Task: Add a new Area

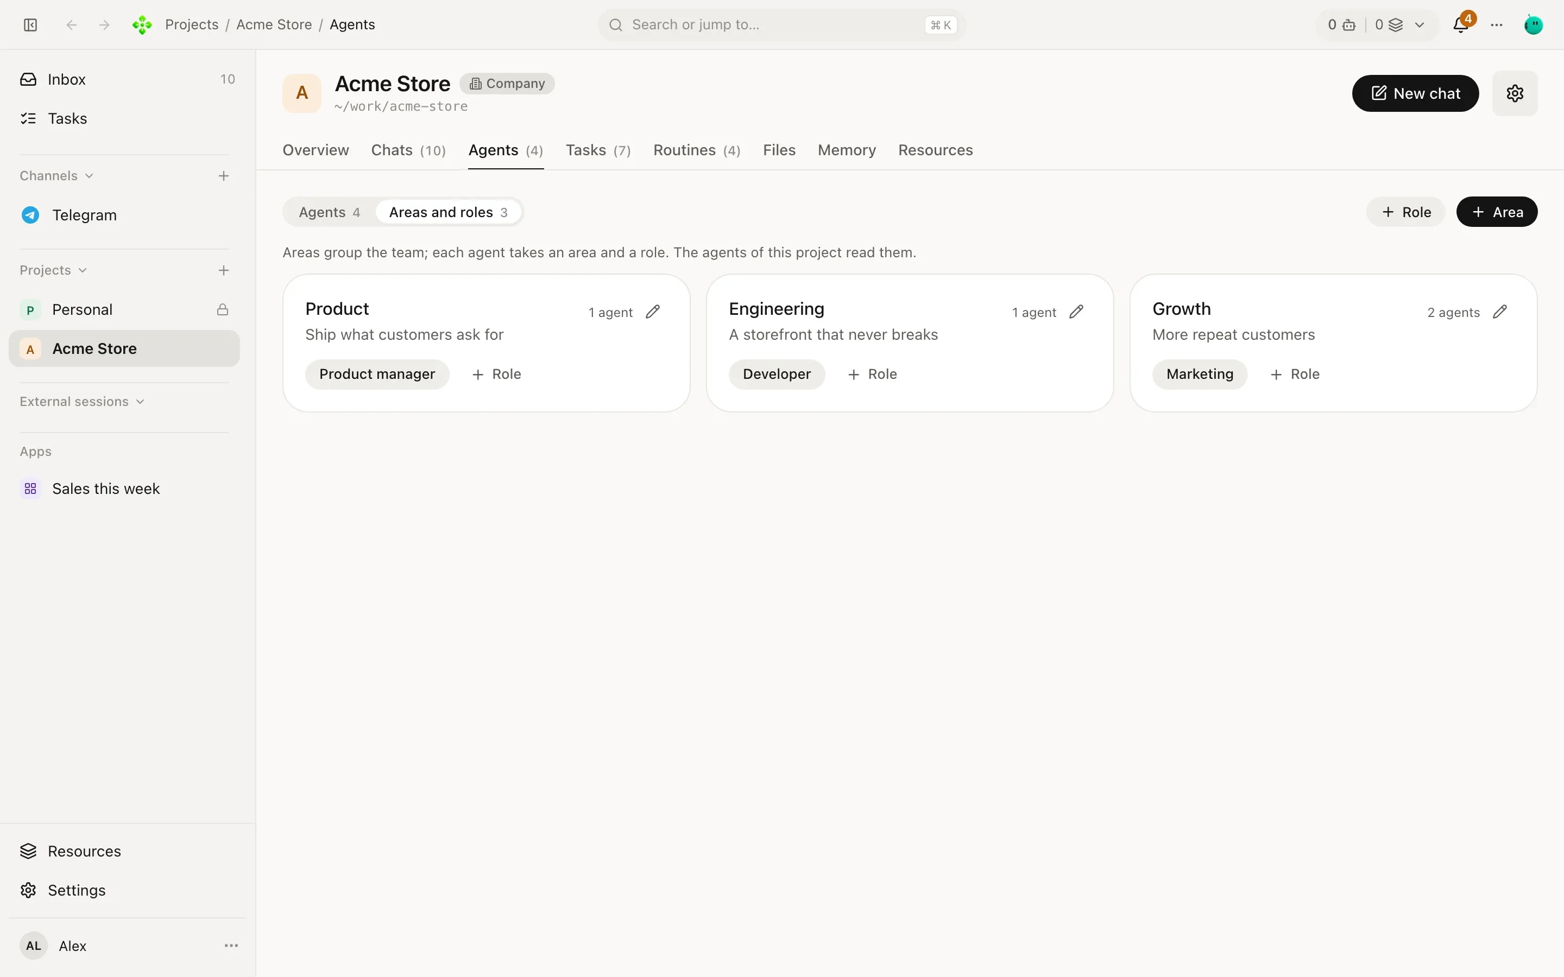Action: (x=1497, y=212)
